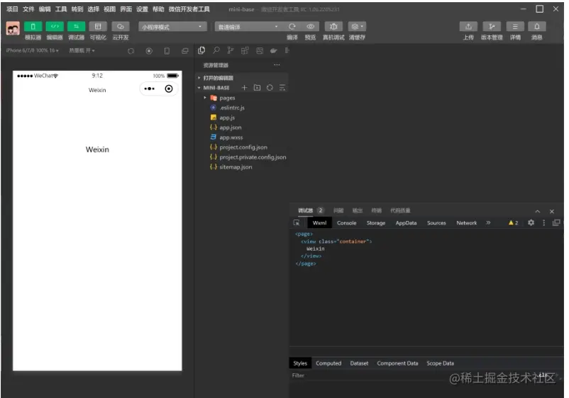Click the new file plus icon

(x=244, y=88)
